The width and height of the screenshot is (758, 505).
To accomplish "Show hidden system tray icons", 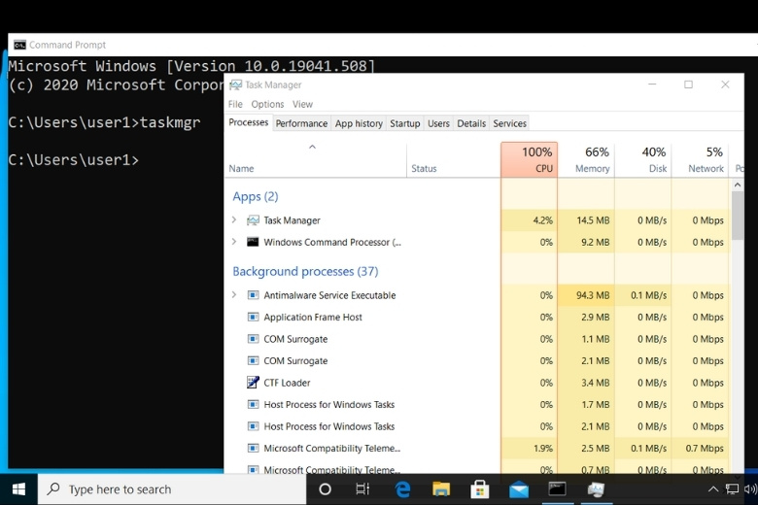I will click(713, 489).
